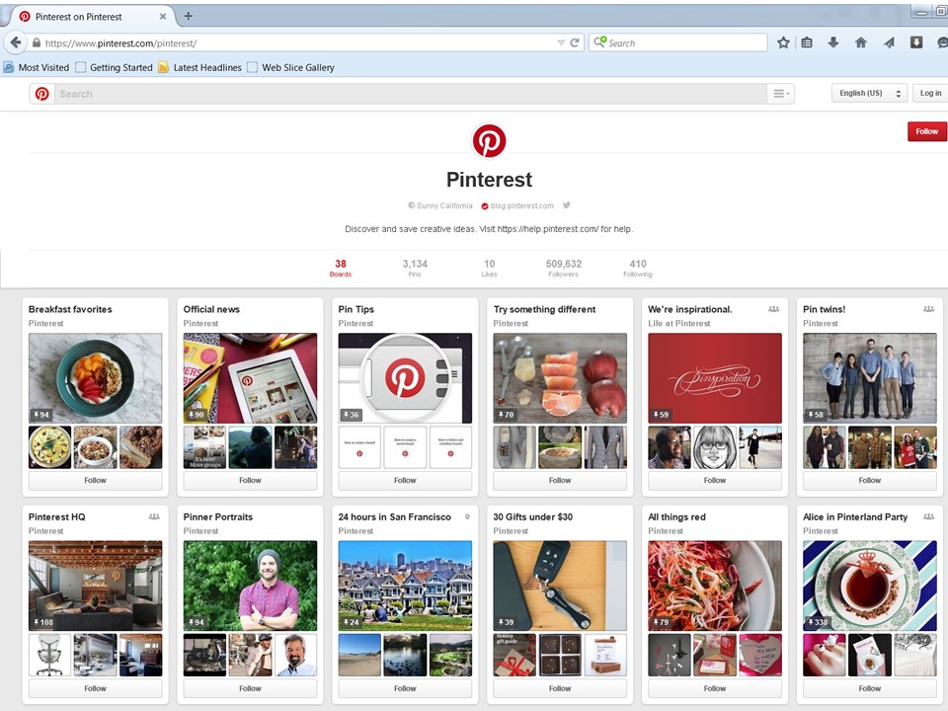
Task: Switch to the 509,632 Followers tab
Action: click(x=563, y=268)
